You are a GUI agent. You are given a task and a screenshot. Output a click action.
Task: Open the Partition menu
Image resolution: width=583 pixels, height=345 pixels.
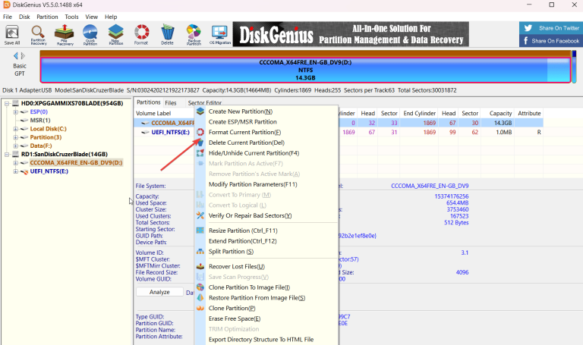(x=47, y=17)
